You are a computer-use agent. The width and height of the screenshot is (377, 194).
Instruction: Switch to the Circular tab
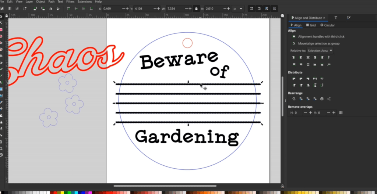(x=327, y=25)
